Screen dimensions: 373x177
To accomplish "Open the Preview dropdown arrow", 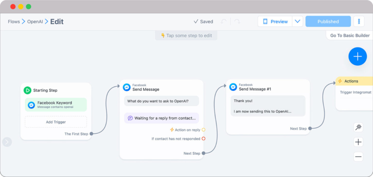I will pyautogui.click(x=297, y=21).
